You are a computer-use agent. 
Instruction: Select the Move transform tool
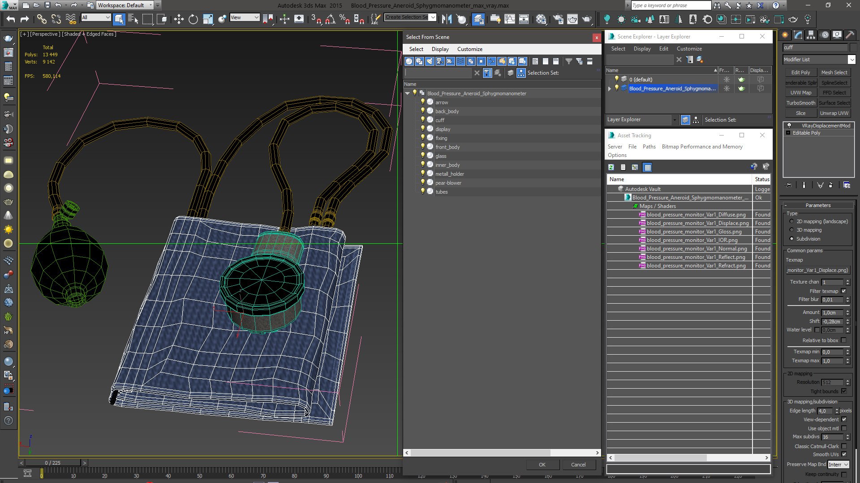point(179,19)
